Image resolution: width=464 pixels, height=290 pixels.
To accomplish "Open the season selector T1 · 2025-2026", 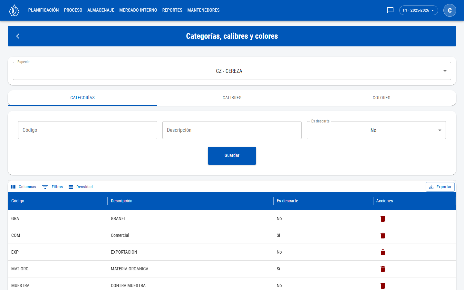I will point(419,10).
